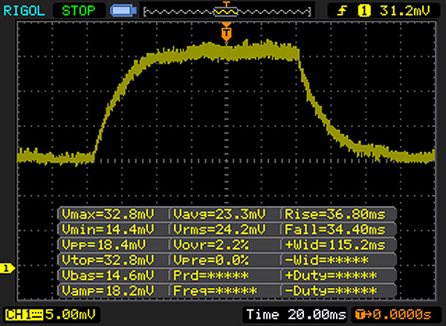This screenshot has height=326, width=446.
Task: Click the Vovr=2.2% overshoot readout
Action: click(x=225, y=244)
